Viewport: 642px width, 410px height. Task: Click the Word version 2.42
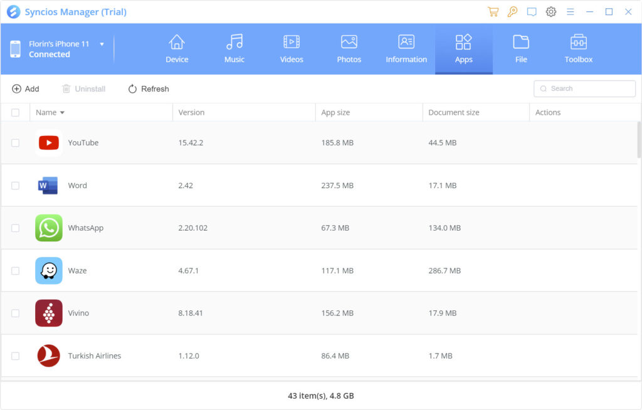186,186
